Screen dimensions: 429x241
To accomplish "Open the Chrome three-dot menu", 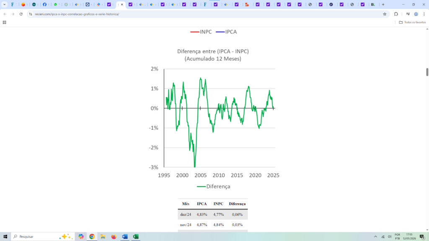I will point(424,14).
